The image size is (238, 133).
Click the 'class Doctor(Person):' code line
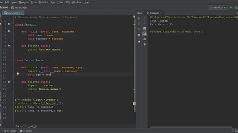[x=32, y=60]
